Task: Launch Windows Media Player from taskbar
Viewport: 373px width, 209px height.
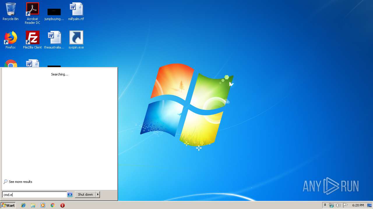Action: (x=43, y=205)
